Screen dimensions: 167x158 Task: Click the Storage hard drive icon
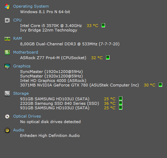pyautogui.click(x=7, y=93)
